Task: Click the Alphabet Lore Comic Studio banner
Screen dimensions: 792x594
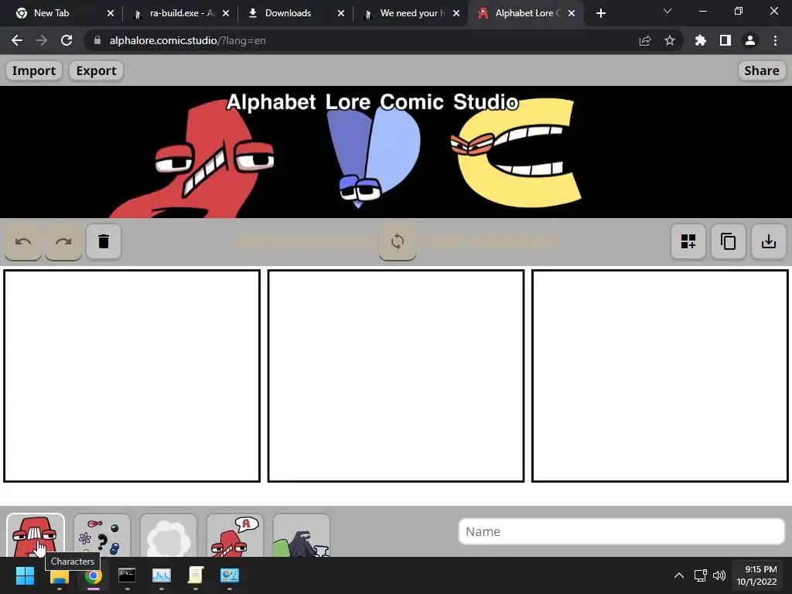Action: point(396,152)
